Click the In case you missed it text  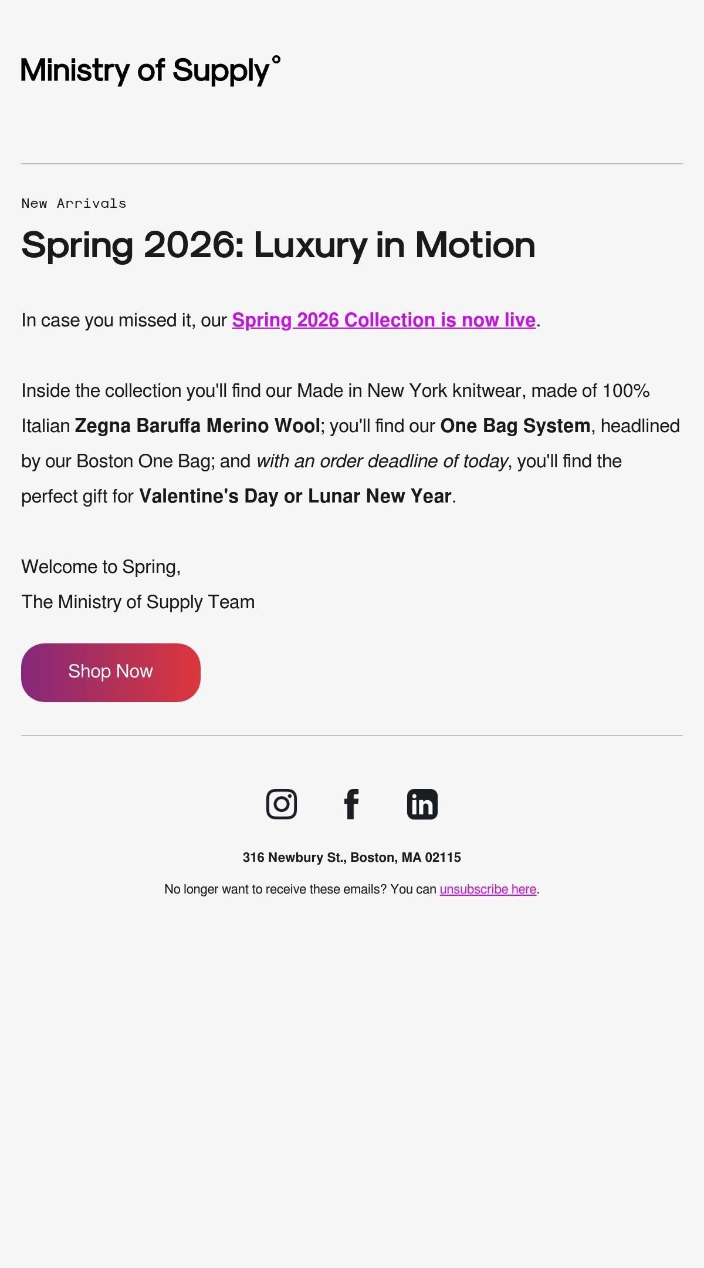coord(108,320)
